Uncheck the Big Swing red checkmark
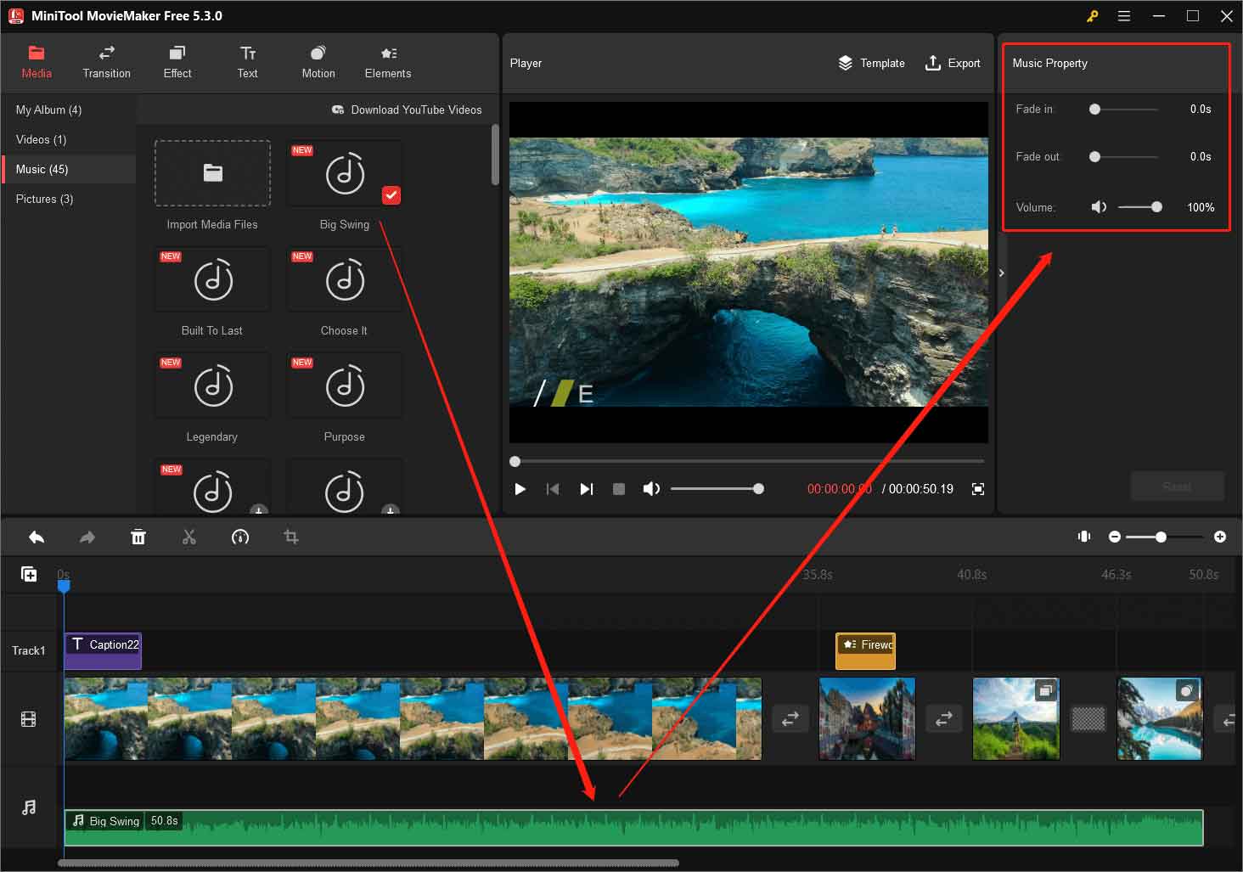The image size is (1243, 872). [x=391, y=195]
